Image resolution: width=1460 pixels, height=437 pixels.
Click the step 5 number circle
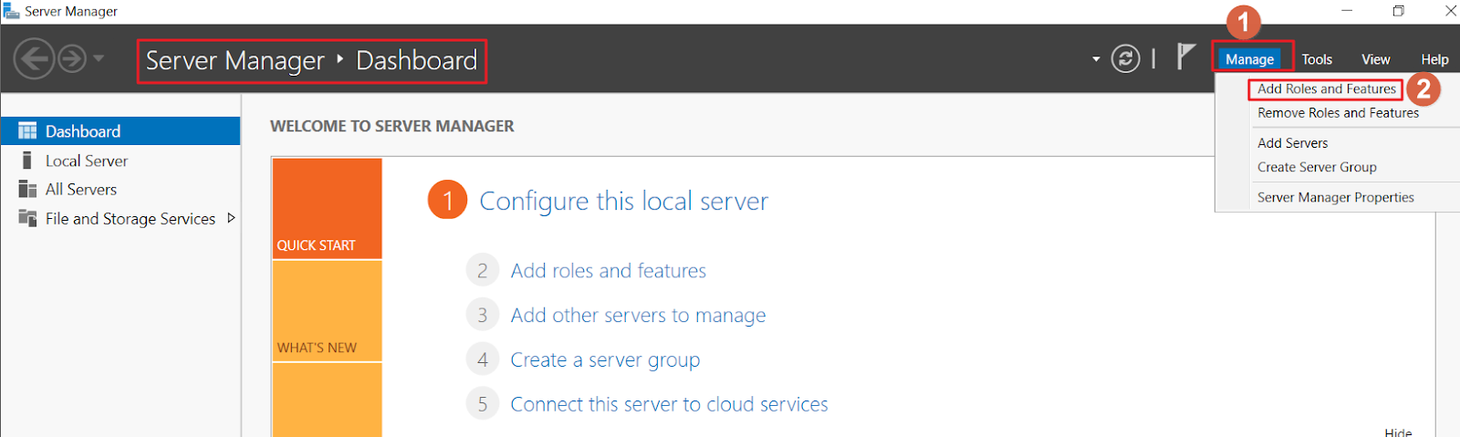483,404
